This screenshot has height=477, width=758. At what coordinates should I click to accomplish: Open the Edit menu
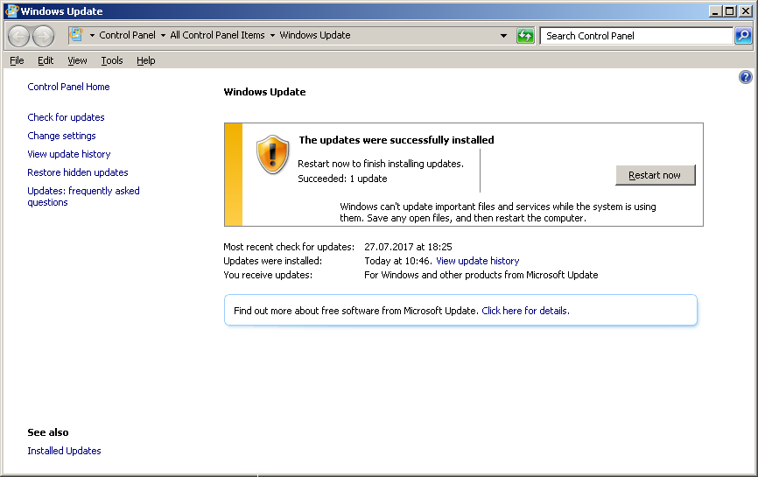pyautogui.click(x=46, y=60)
